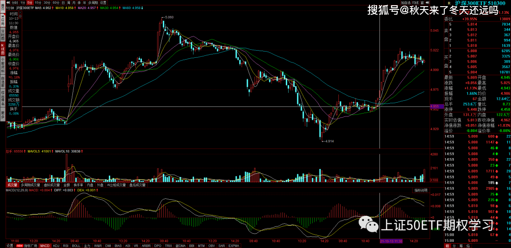Select the 成交量 volume tab
Viewport: 511px width, 248px height.
pyautogui.click(x=13, y=185)
